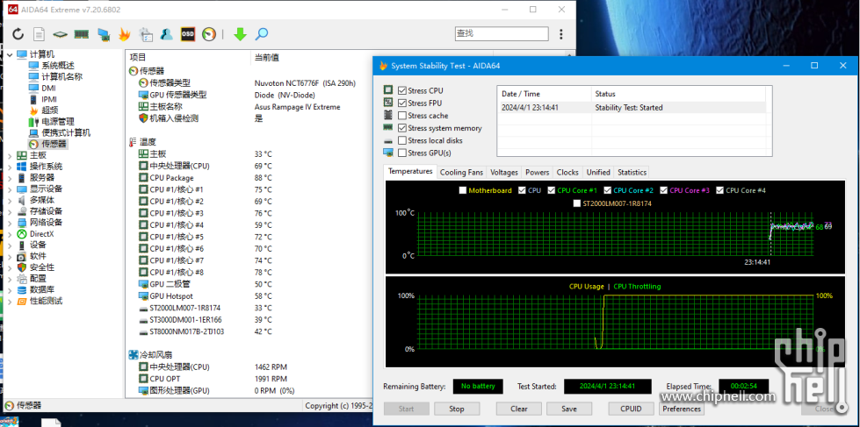The width and height of the screenshot is (860, 427).
Task: Expand the operating system tree node
Action: pos(10,167)
